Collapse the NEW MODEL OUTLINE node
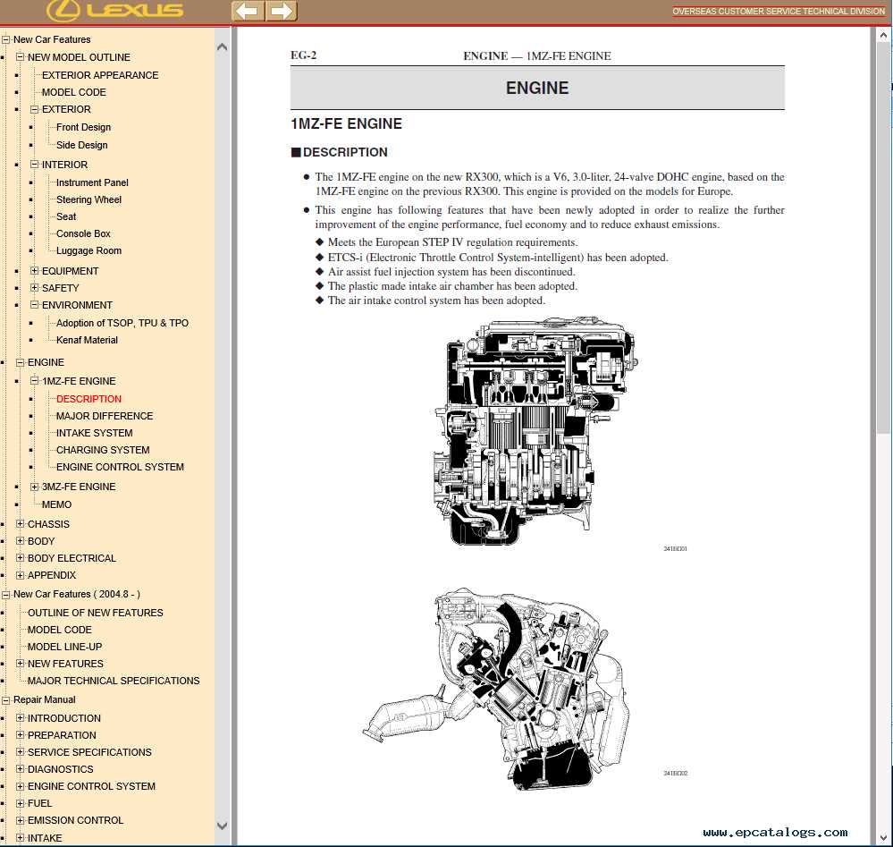The height and width of the screenshot is (847, 893). pos(20,57)
